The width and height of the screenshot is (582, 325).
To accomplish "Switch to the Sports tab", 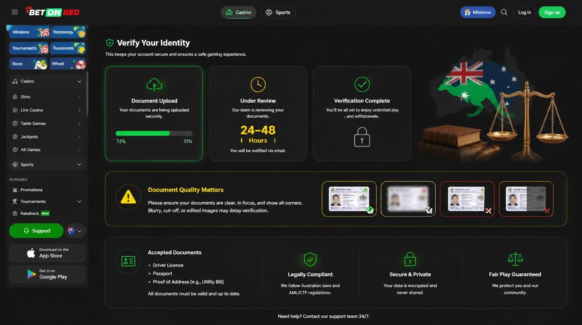I will click(x=278, y=12).
